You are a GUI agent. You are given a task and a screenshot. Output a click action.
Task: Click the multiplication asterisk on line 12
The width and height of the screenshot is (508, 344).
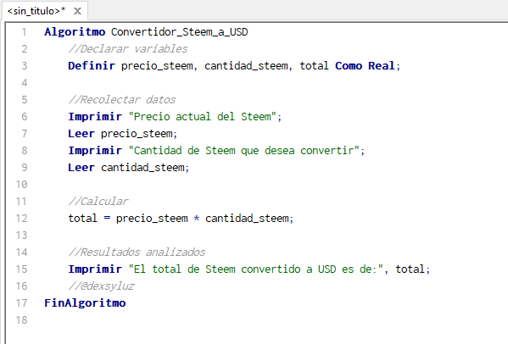tap(197, 219)
